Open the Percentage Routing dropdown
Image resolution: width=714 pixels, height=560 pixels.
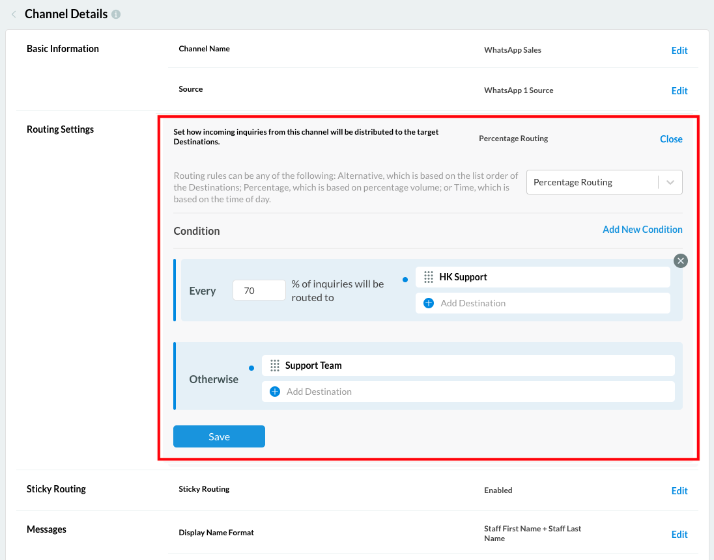604,182
